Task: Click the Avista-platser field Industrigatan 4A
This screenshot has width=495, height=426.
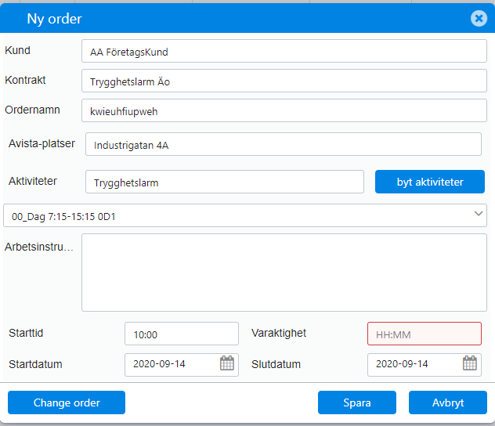Action: (x=284, y=144)
